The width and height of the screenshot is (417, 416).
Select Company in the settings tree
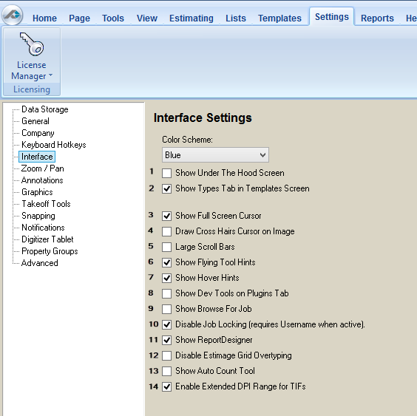[38, 133]
